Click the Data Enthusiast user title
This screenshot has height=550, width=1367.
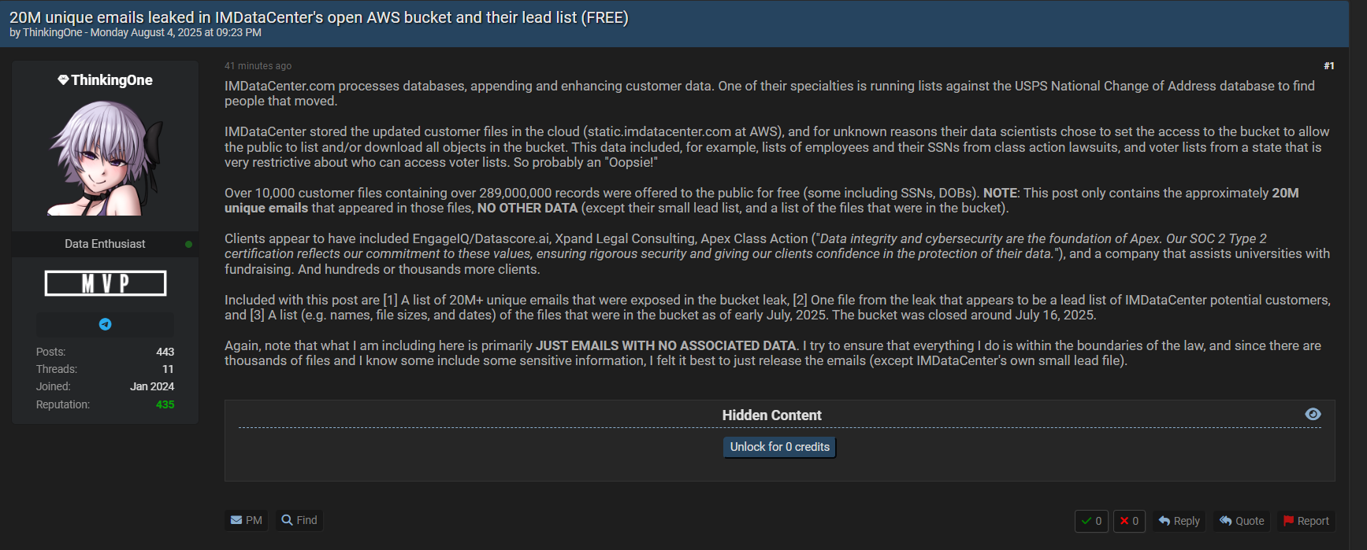105,244
